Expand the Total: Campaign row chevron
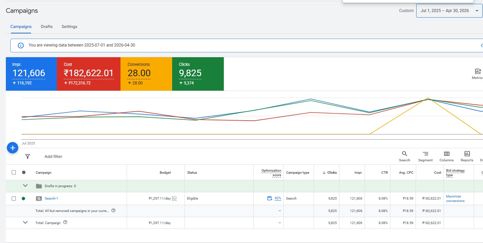 point(25,223)
